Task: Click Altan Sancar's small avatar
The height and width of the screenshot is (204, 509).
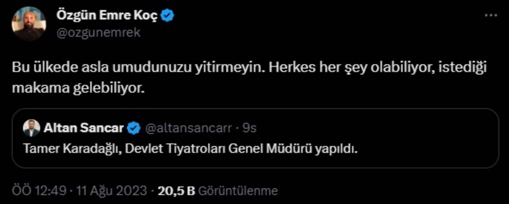Action: pyautogui.click(x=31, y=128)
